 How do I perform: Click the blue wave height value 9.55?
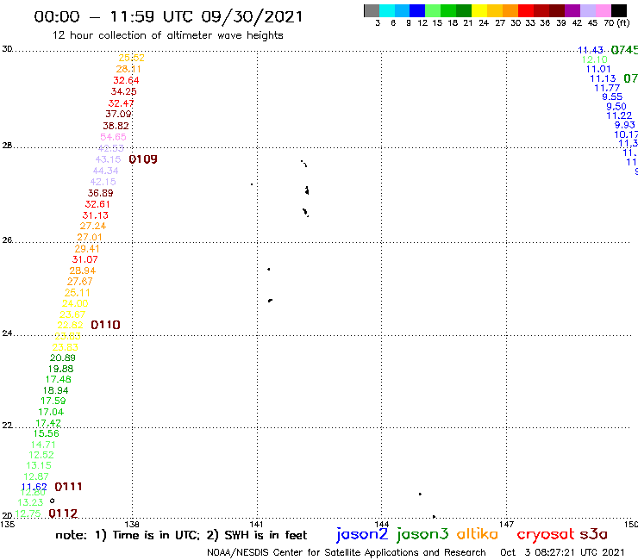pyautogui.click(x=612, y=96)
